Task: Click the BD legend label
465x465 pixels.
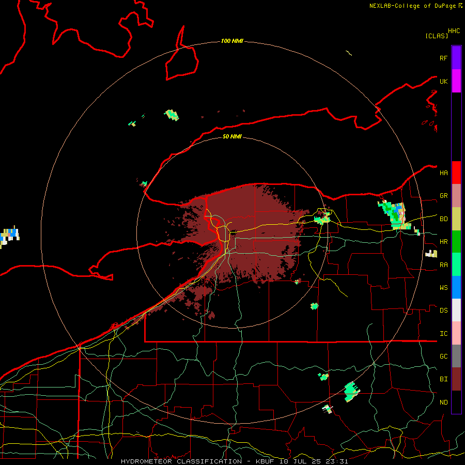Action: [443, 219]
